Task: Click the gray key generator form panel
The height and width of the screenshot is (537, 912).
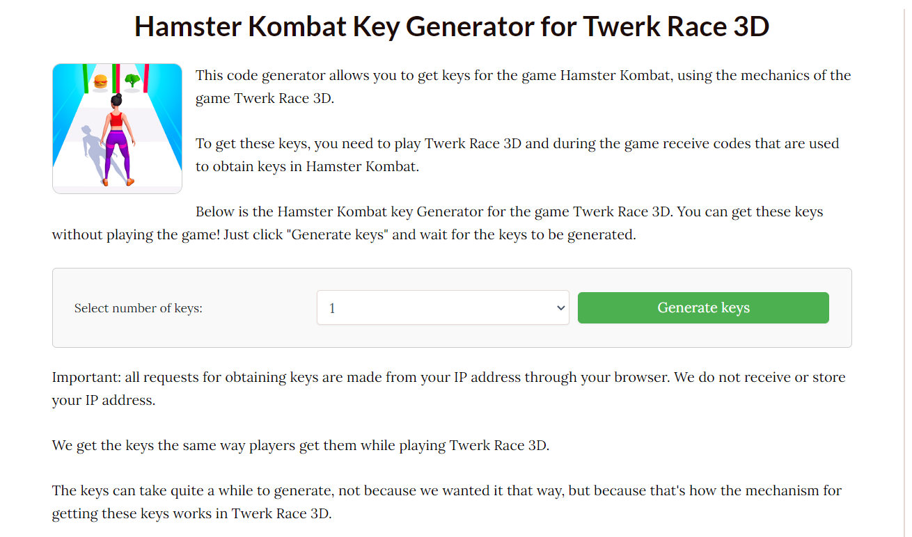Action: coord(452,307)
